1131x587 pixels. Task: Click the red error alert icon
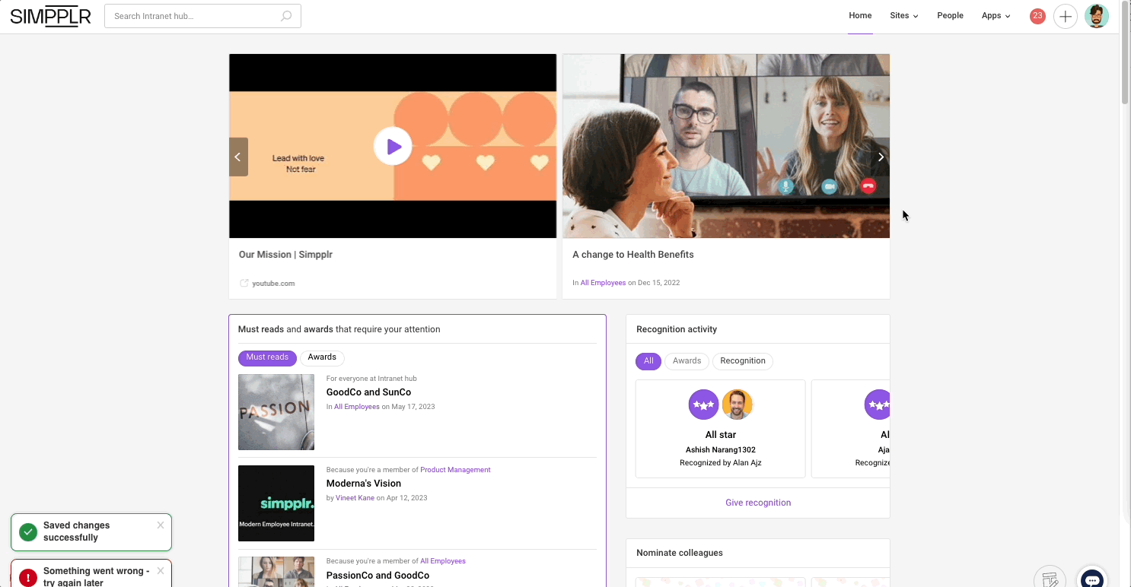click(28, 577)
